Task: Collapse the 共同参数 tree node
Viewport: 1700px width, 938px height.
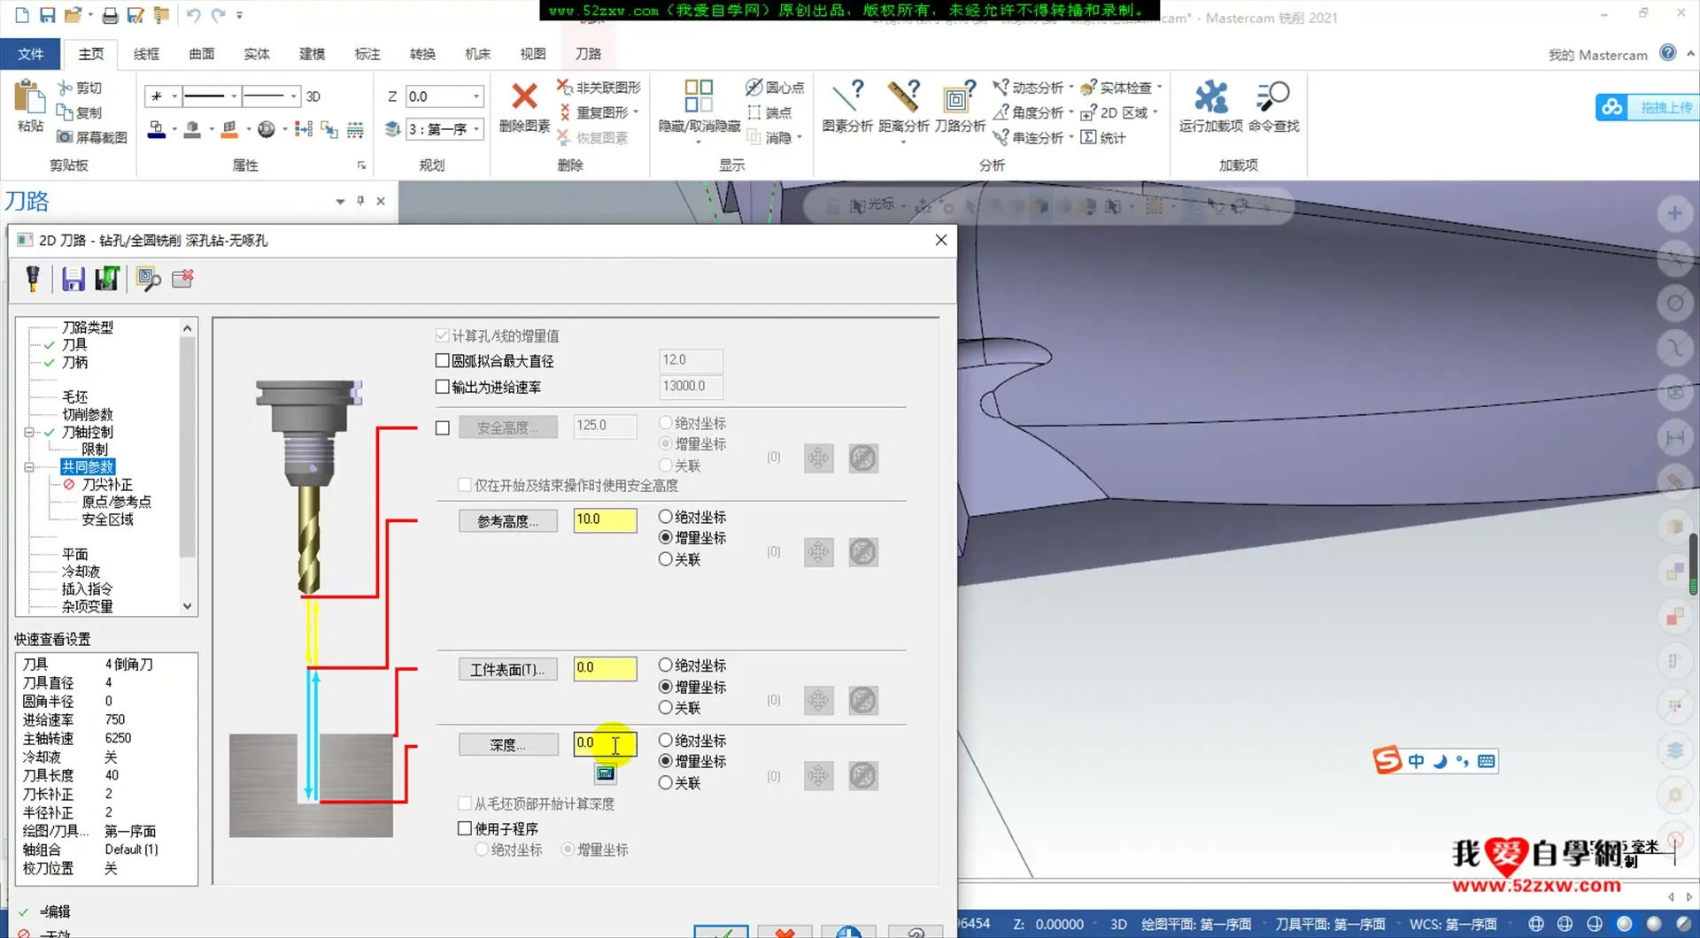Action: [x=29, y=467]
